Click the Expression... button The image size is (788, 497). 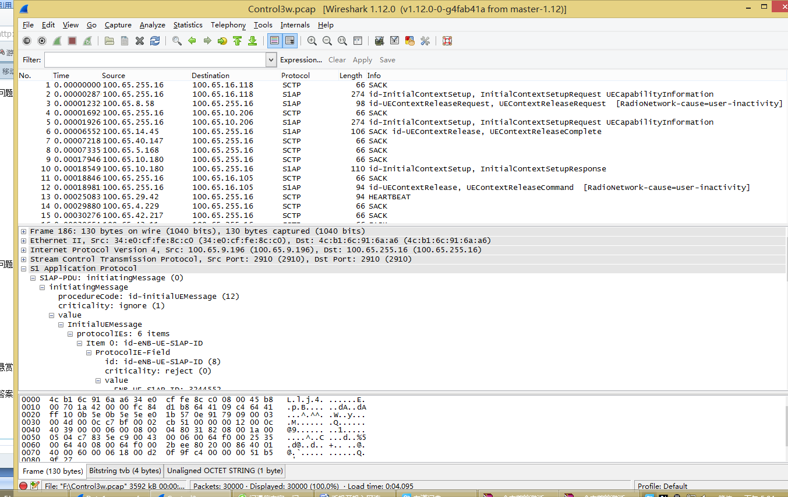pos(301,60)
